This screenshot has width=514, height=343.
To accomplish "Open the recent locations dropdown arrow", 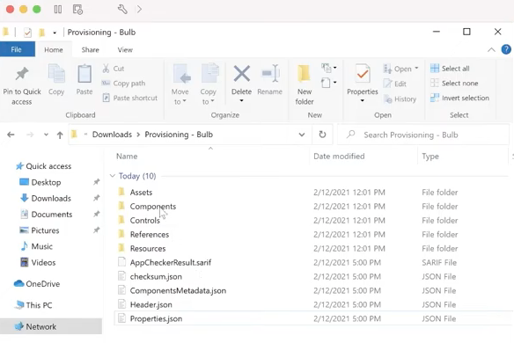I will pyautogui.click(x=46, y=135).
